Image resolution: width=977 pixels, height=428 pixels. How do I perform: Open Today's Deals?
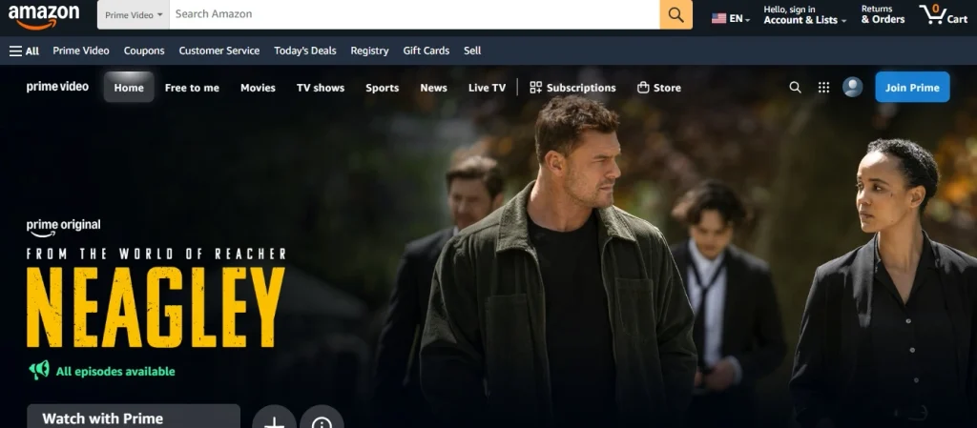305,51
